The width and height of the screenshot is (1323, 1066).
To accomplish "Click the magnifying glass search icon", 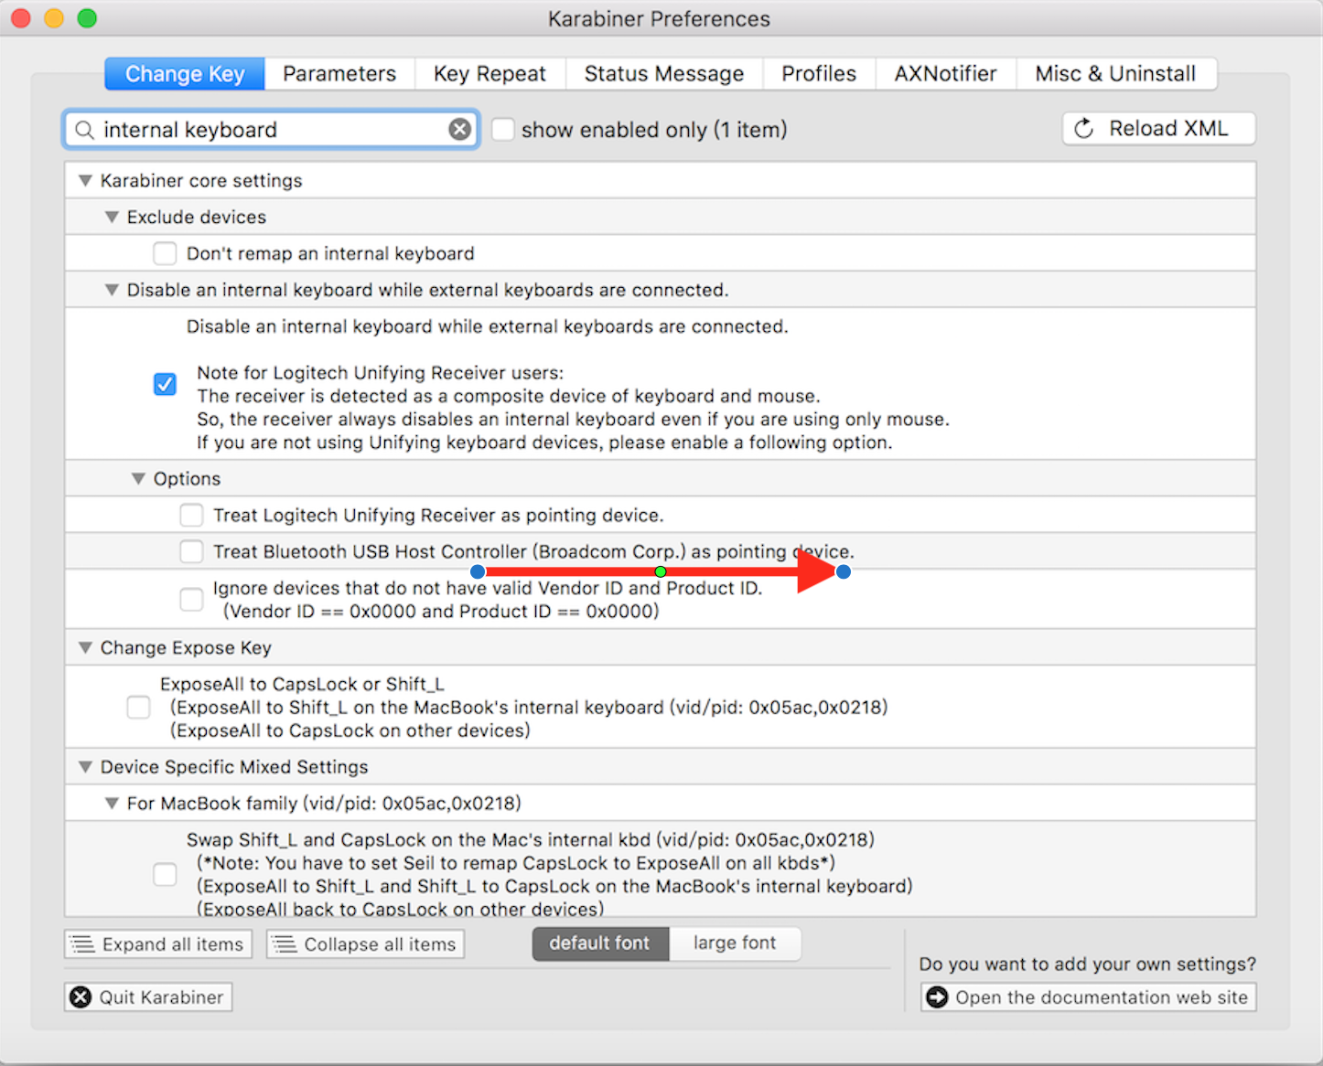I will coord(84,130).
